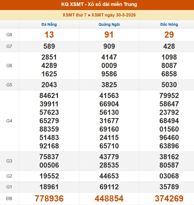This screenshot has height=205, width=194.
Task: Select G3 number 28535
Action: [x=109, y=165]
